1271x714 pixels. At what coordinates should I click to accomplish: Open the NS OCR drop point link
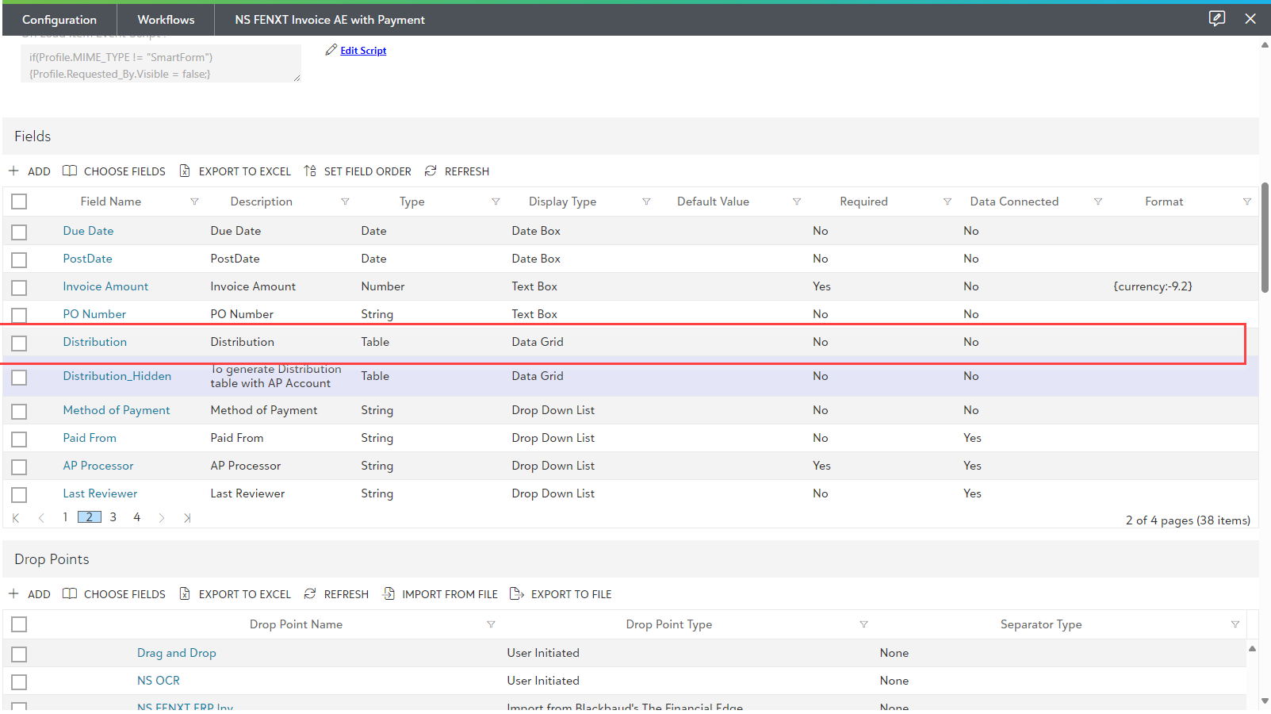pyautogui.click(x=159, y=681)
